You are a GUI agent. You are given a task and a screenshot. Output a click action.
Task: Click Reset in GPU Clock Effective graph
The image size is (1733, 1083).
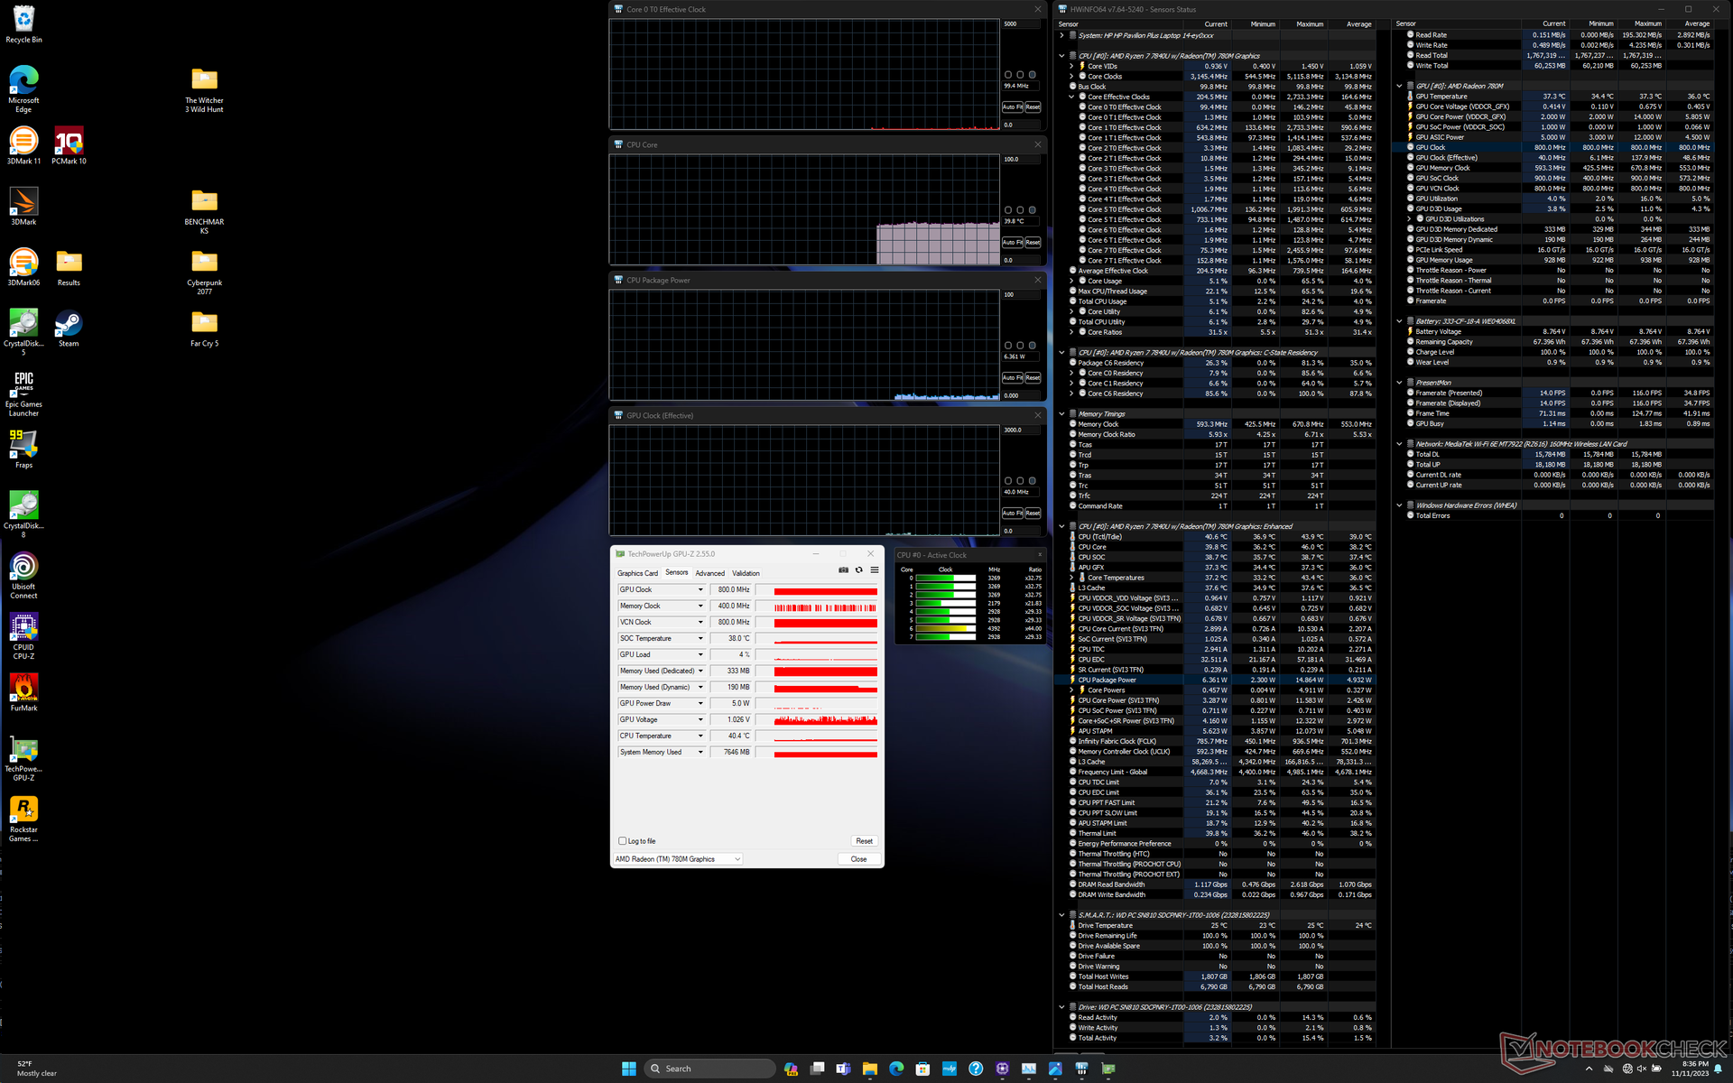1033,514
